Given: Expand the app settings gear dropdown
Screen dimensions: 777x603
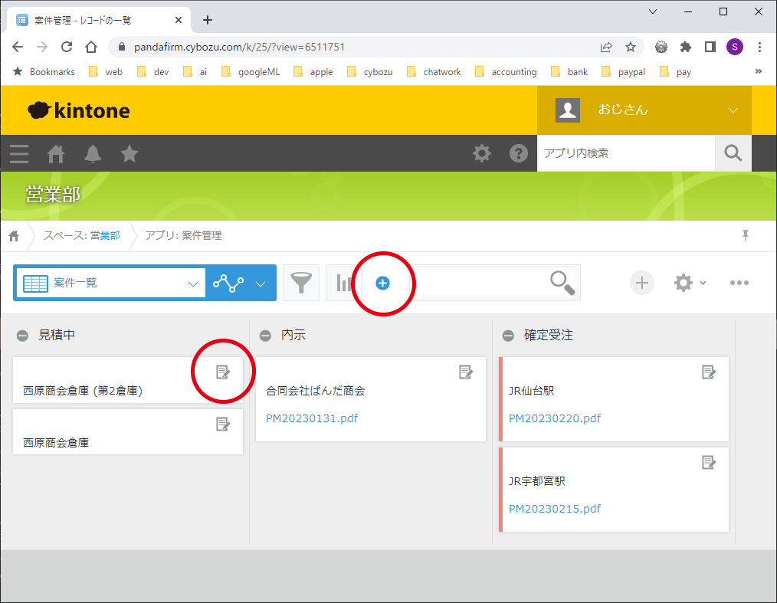Looking at the screenshot, I should [690, 283].
